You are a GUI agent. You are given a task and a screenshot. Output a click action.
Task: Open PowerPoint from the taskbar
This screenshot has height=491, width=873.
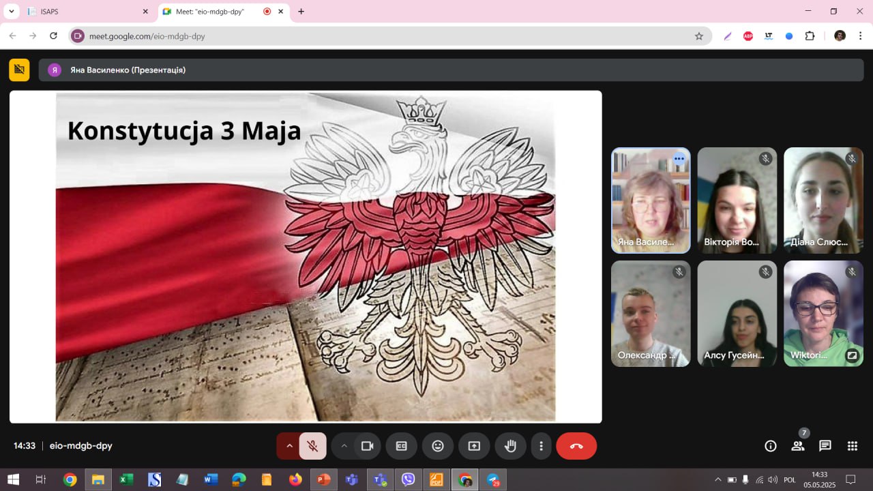323,479
